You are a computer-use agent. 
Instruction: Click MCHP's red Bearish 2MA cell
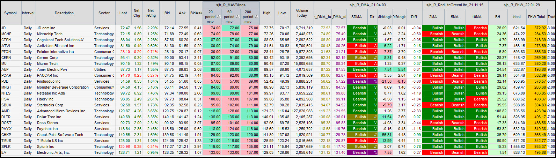433,34
